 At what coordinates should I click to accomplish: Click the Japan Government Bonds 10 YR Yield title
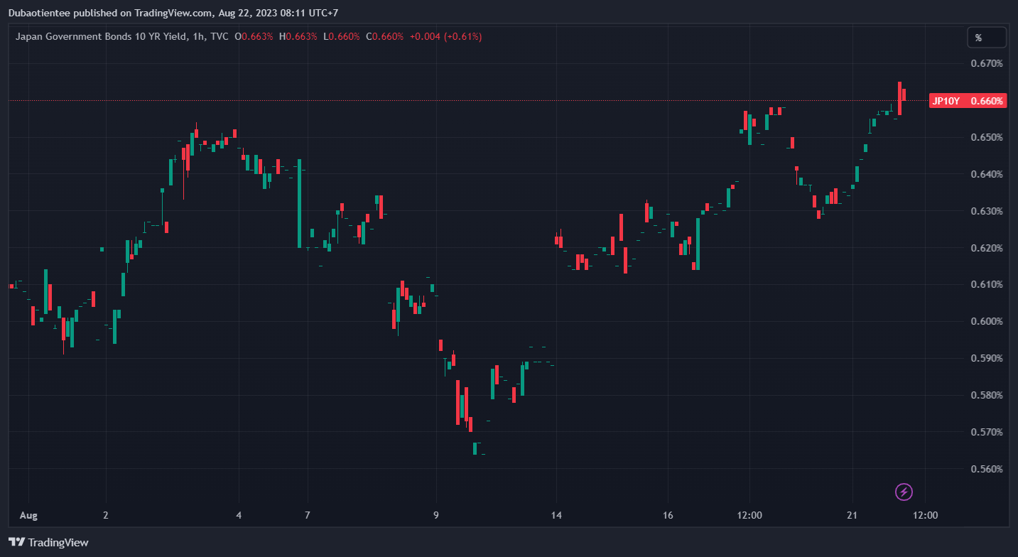(101, 36)
